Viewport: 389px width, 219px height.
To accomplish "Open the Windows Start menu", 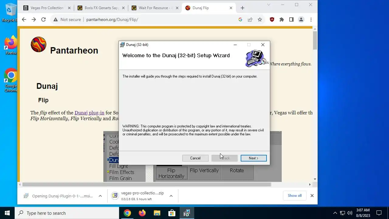I will click(7, 213).
